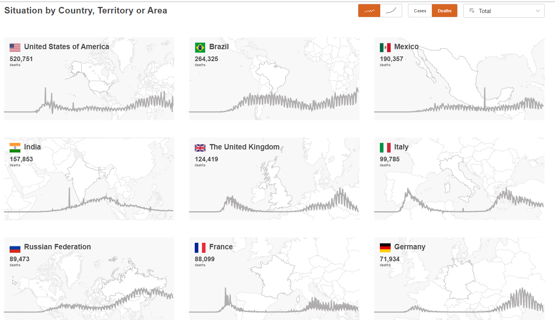Click the Brazil flag icon

pos(200,48)
